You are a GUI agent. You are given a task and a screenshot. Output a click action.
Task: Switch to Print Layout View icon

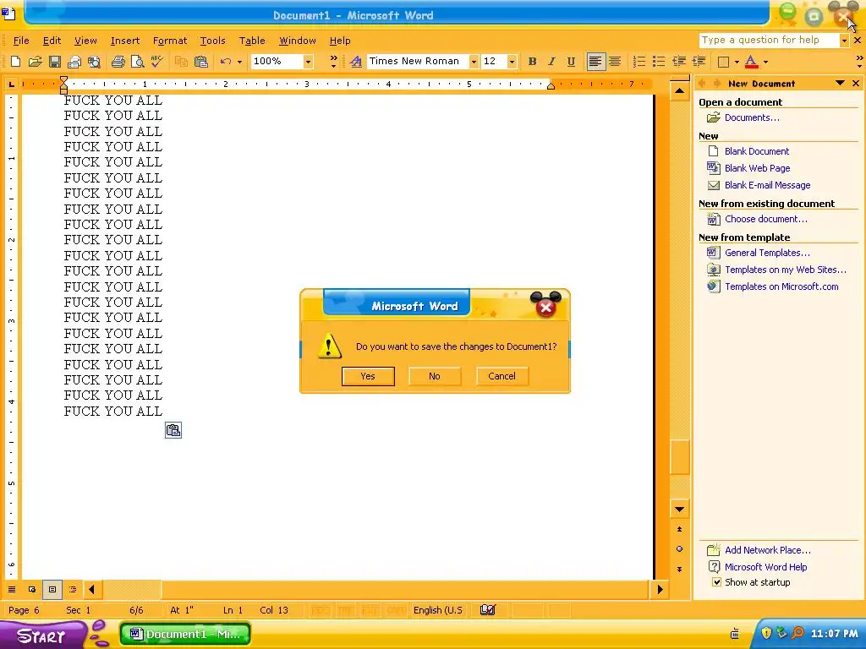pyautogui.click(x=52, y=589)
